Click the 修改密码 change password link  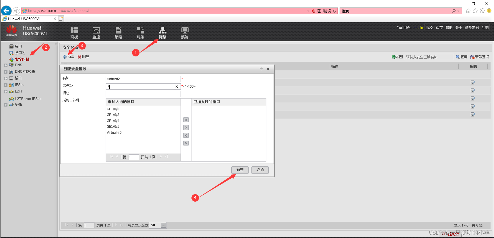pos(472,28)
